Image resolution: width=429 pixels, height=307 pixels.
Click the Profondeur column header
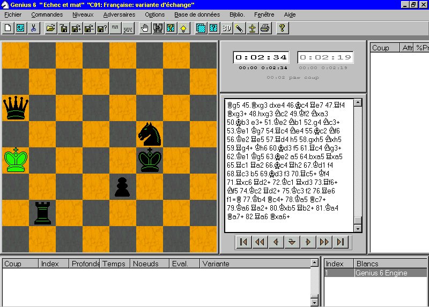click(x=84, y=264)
